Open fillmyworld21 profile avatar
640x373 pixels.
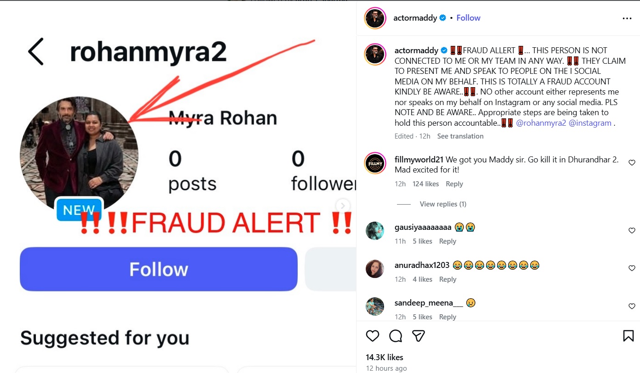click(375, 163)
